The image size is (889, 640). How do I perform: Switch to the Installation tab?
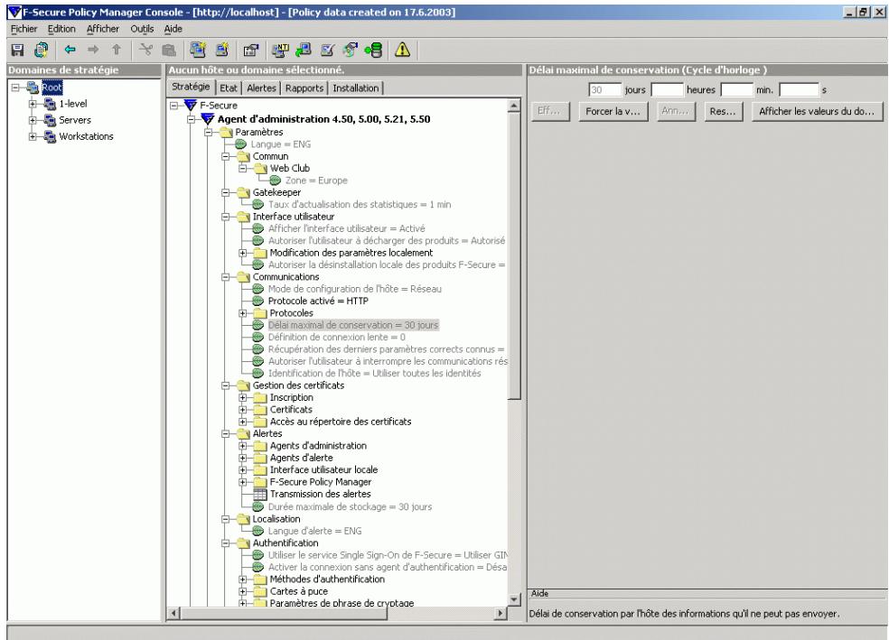[355, 88]
